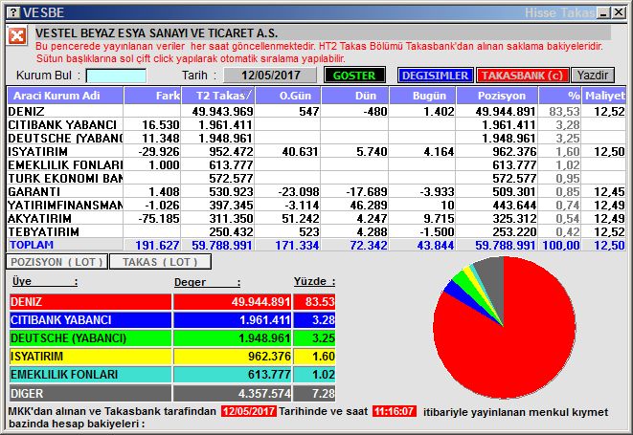Click the DEGISIMLER button
Screen dimensions: 633x435
(x=435, y=76)
